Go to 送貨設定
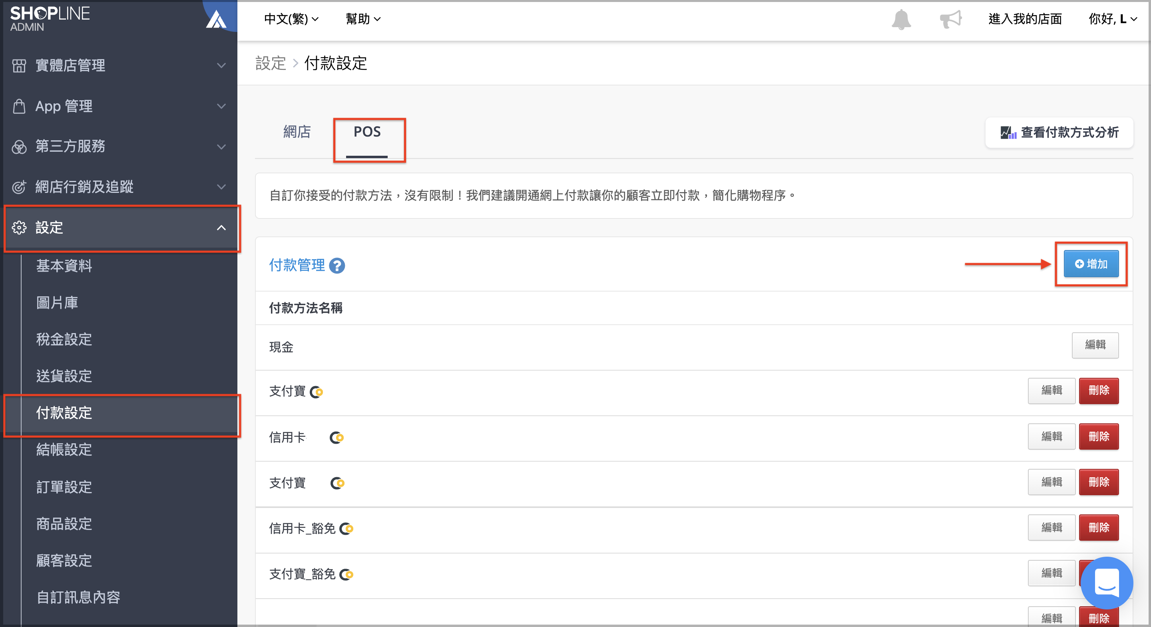Screen dimensions: 1151x627 (x=64, y=376)
